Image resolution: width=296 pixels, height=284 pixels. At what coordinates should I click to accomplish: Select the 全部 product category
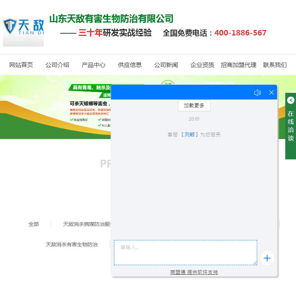[x=34, y=224]
